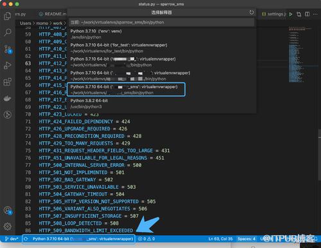The width and height of the screenshot is (321, 248).
Task: Open the Docker view in activity bar
Action: tap(8, 98)
